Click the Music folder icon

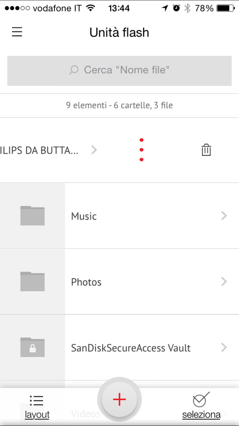[33, 216]
